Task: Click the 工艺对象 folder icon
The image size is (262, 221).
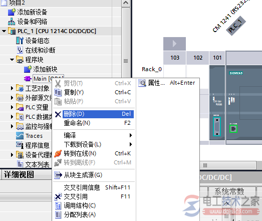Action: coord(20,88)
